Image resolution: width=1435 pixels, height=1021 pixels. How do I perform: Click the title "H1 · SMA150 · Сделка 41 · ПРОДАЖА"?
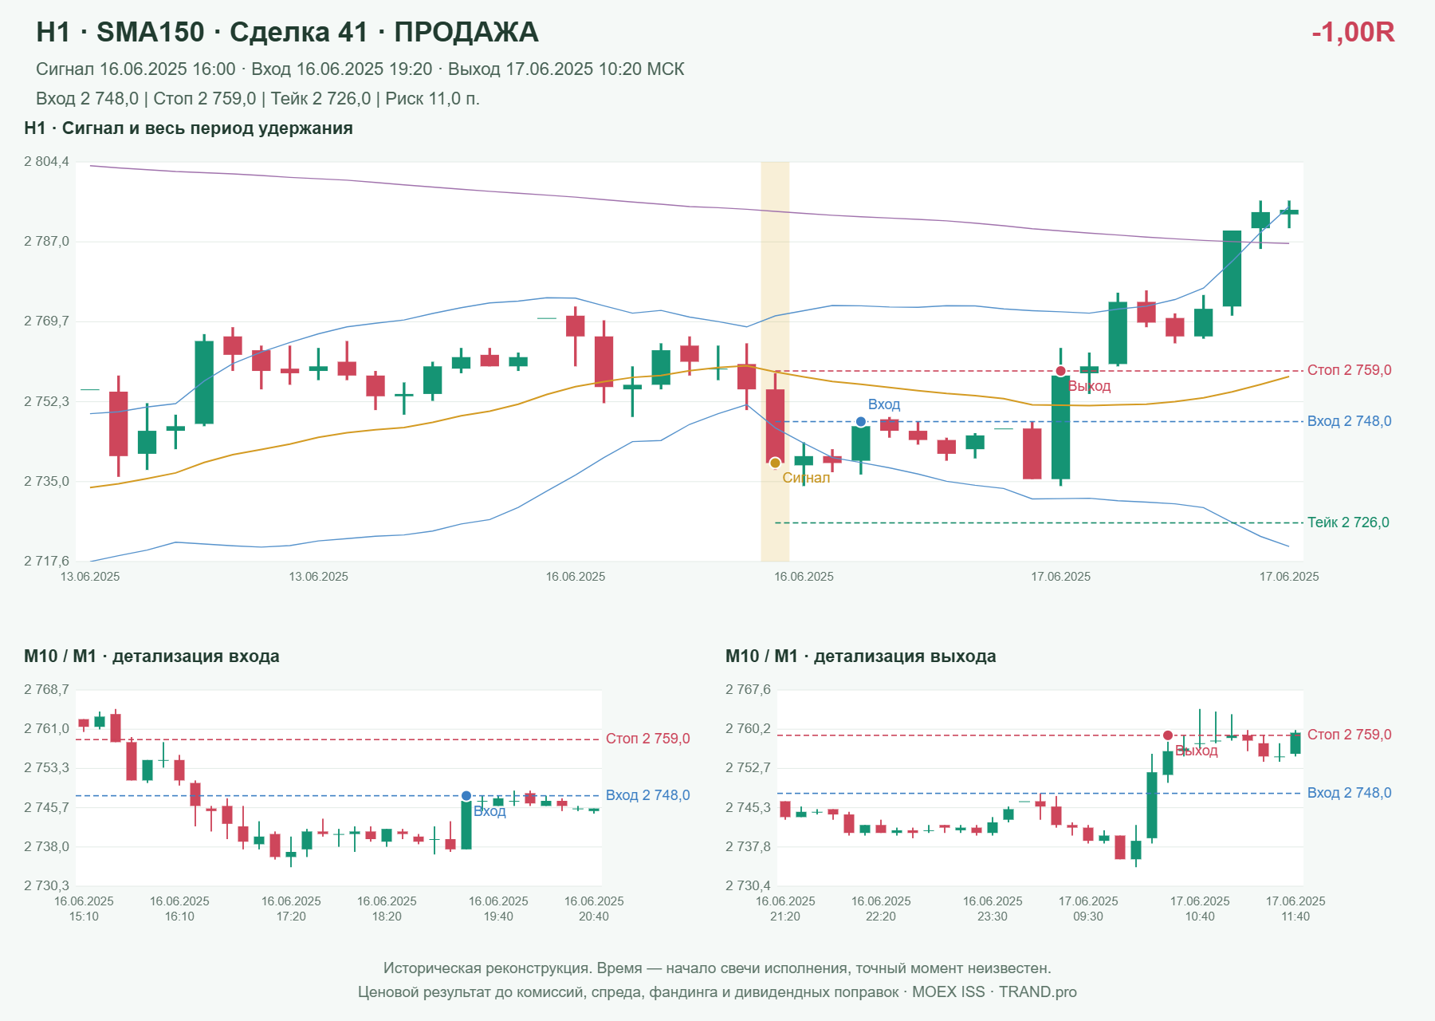[287, 32]
